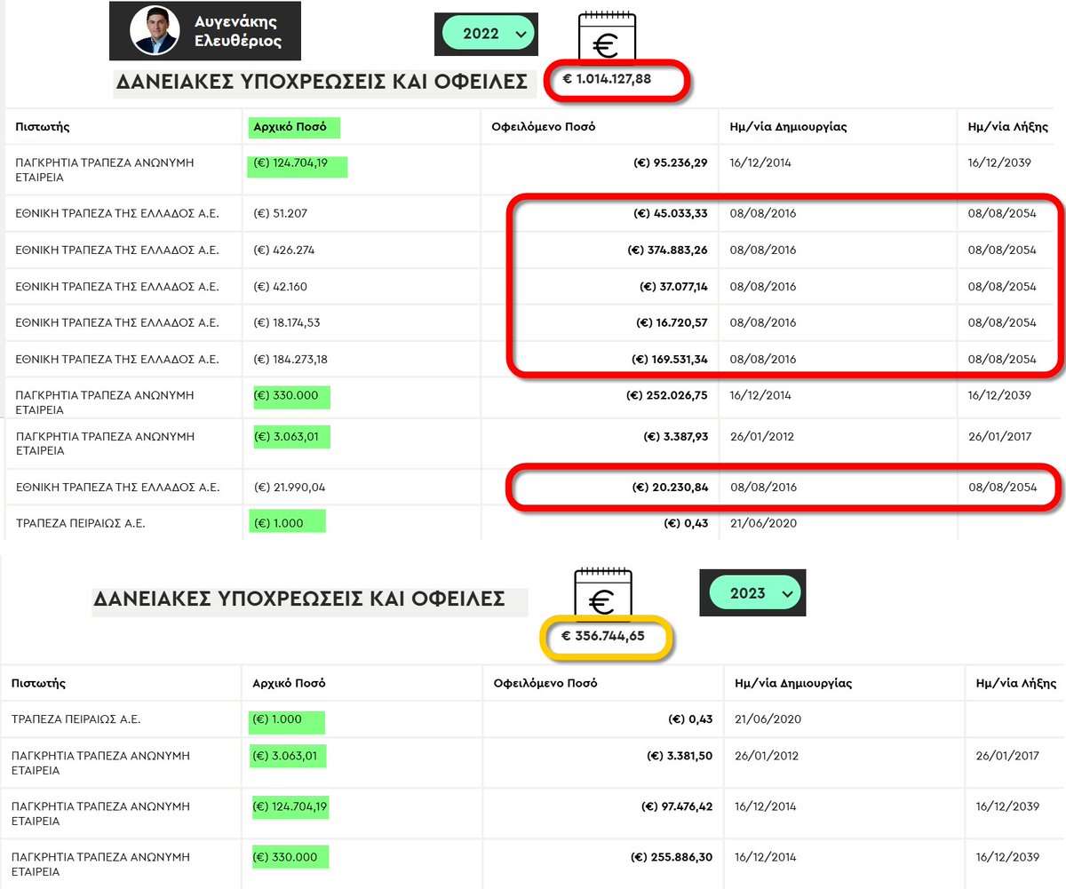
Task: Open the 2022 year dropdown
Action: [x=489, y=34]
